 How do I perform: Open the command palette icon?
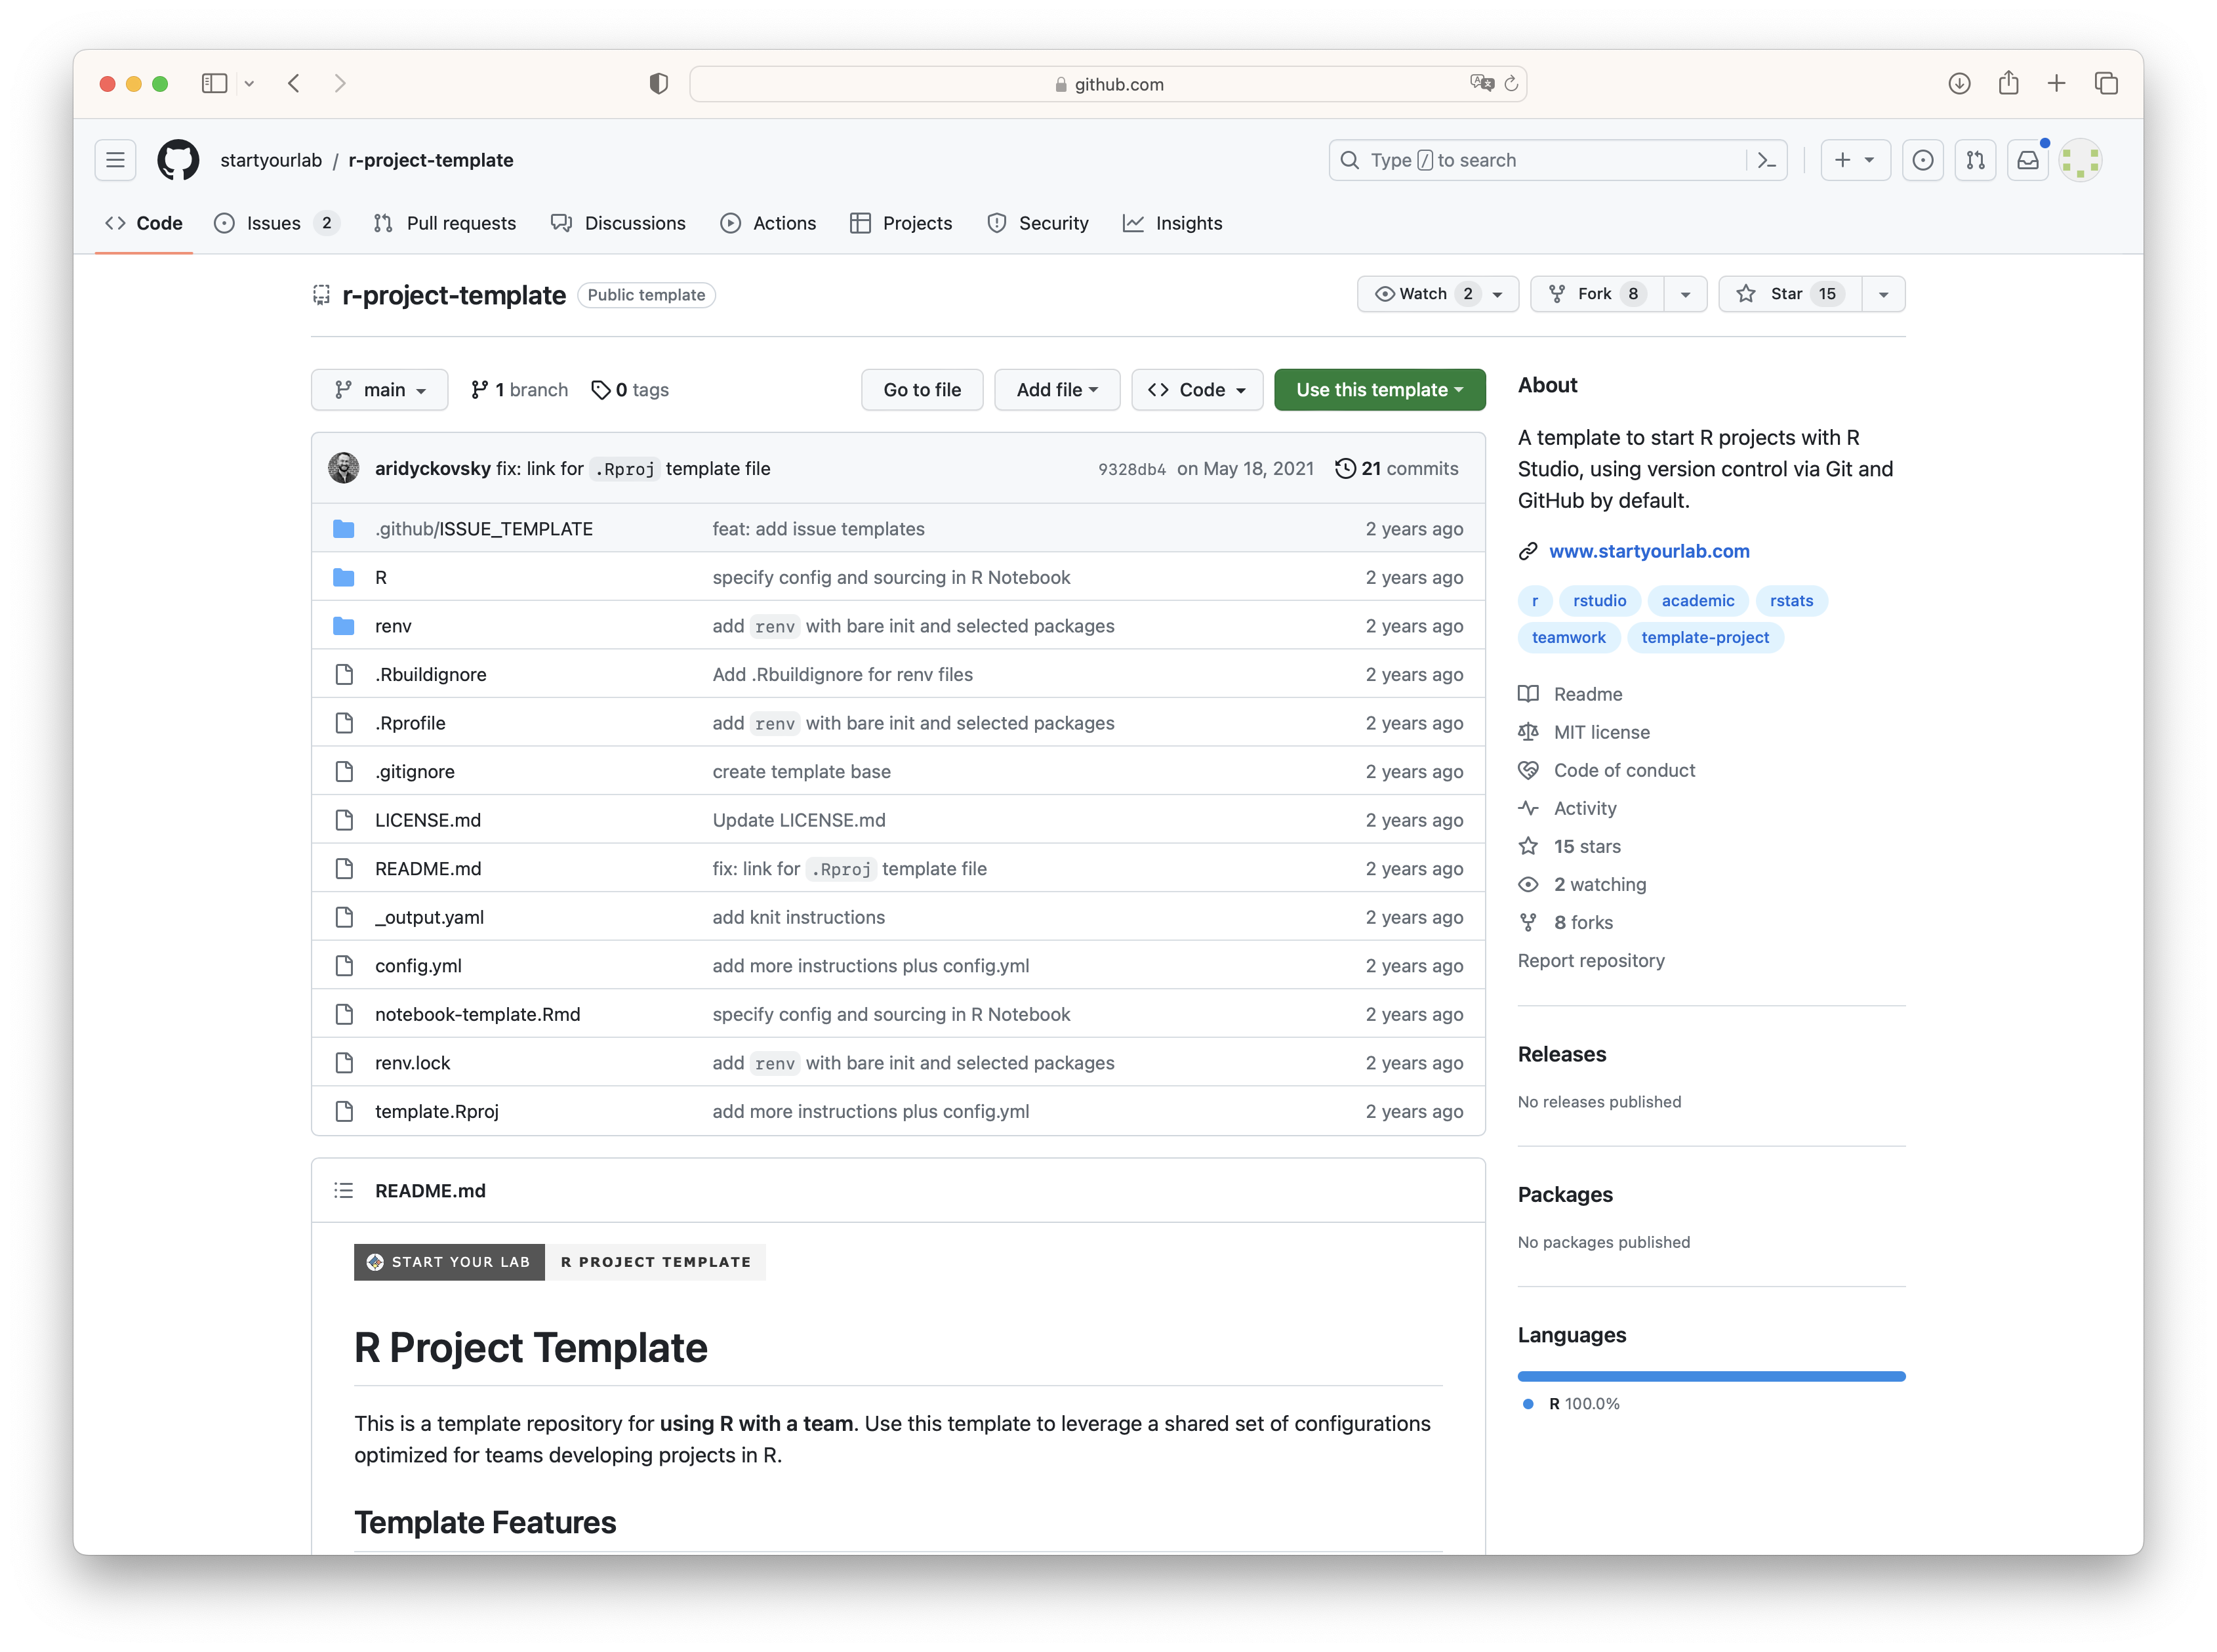click(1766, 160)
